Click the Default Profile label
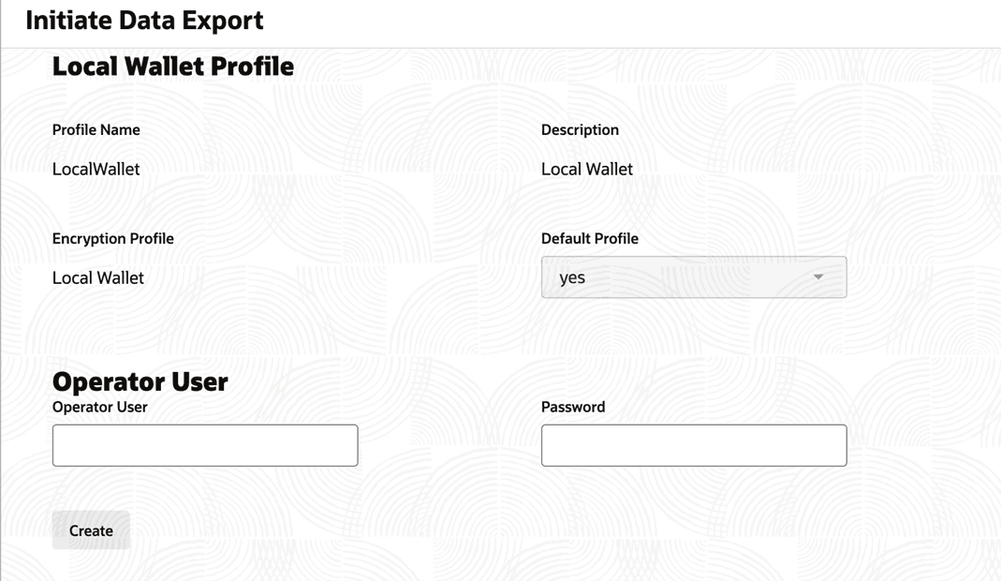The width and height of the screenshot is (1001, 581). pos(590,238)
